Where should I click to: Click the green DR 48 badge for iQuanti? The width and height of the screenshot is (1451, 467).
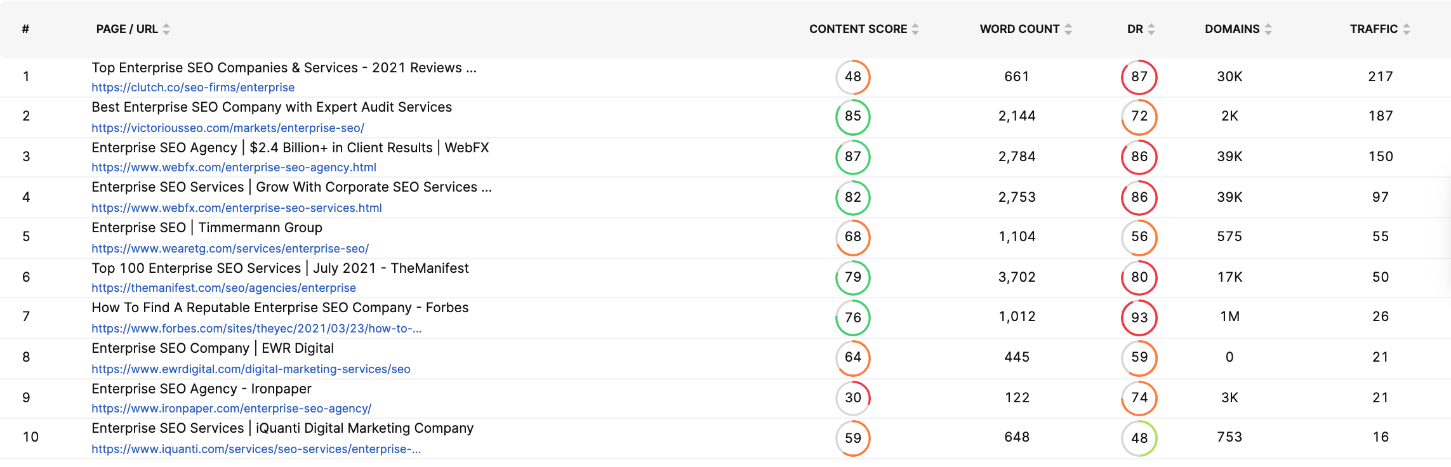1139,438
